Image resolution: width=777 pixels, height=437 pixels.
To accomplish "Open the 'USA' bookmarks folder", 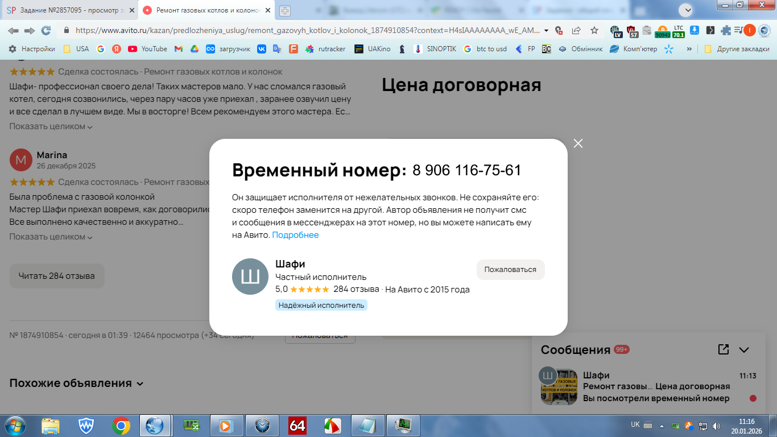I will coord(76,49).
